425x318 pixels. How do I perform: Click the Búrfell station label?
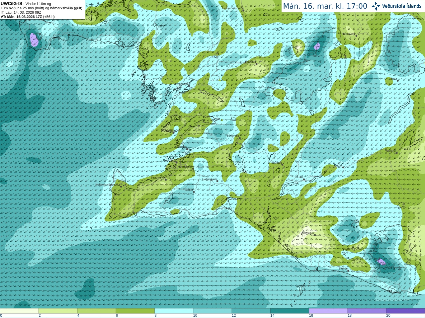(x=338, y=165)
